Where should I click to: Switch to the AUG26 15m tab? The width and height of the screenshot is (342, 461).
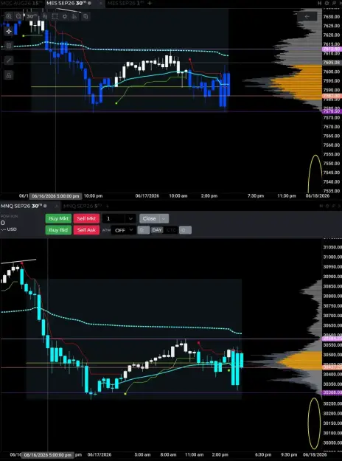(x=21, y=3)
